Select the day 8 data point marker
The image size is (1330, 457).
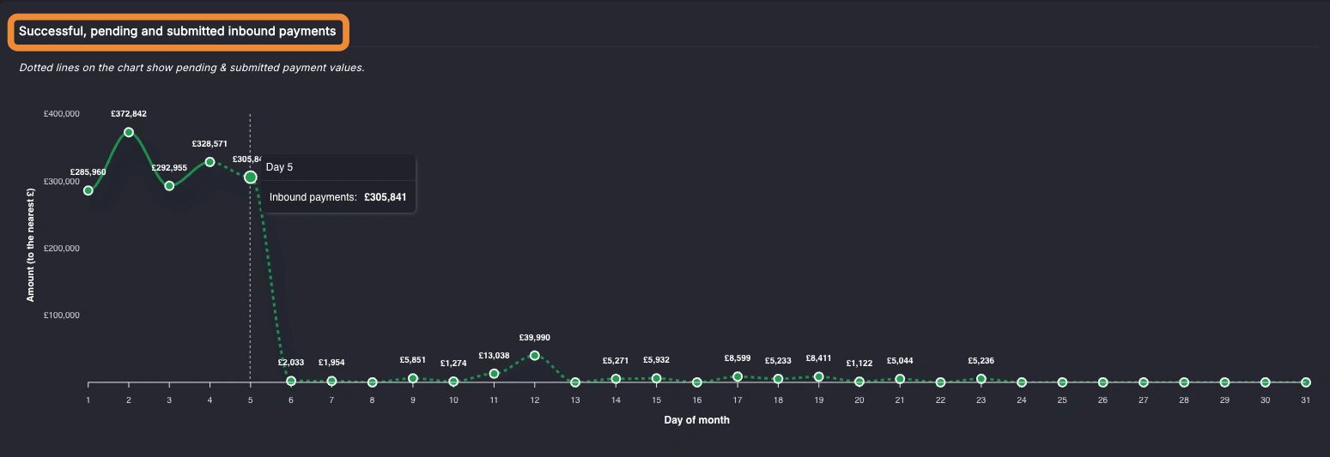coord(372,382)
